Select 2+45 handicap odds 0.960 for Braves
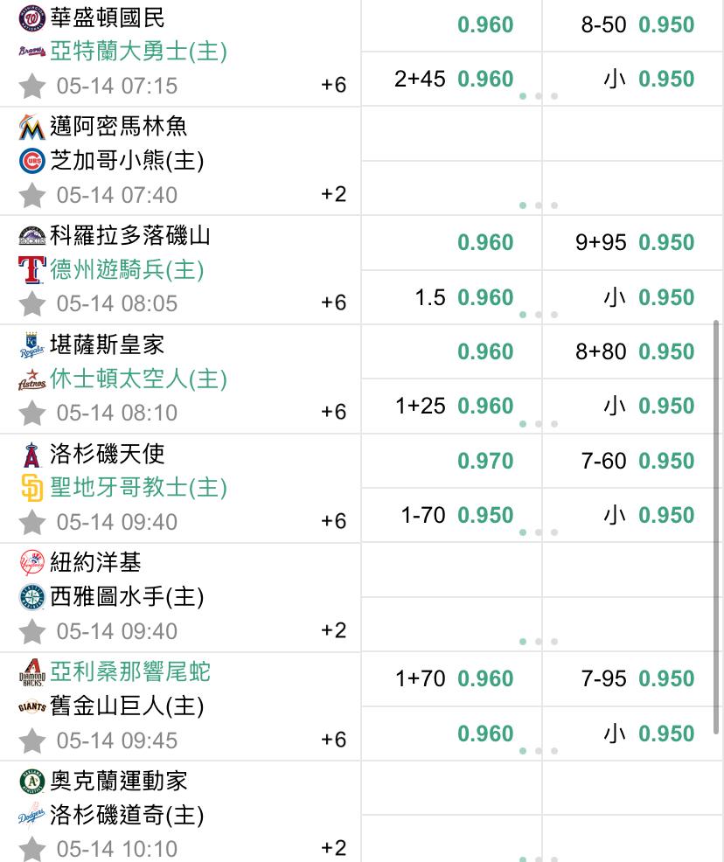The height and width of the screenshot is (862, 724). 453,79
